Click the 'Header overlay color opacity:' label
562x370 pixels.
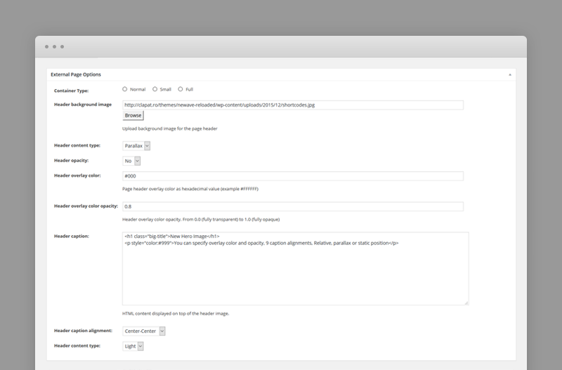86,206
